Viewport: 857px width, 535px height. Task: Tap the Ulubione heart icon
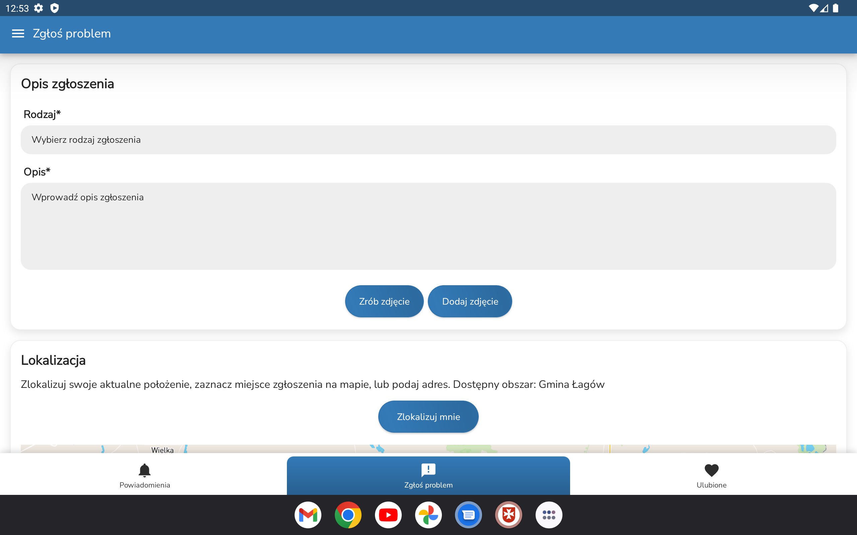(711, 470)
